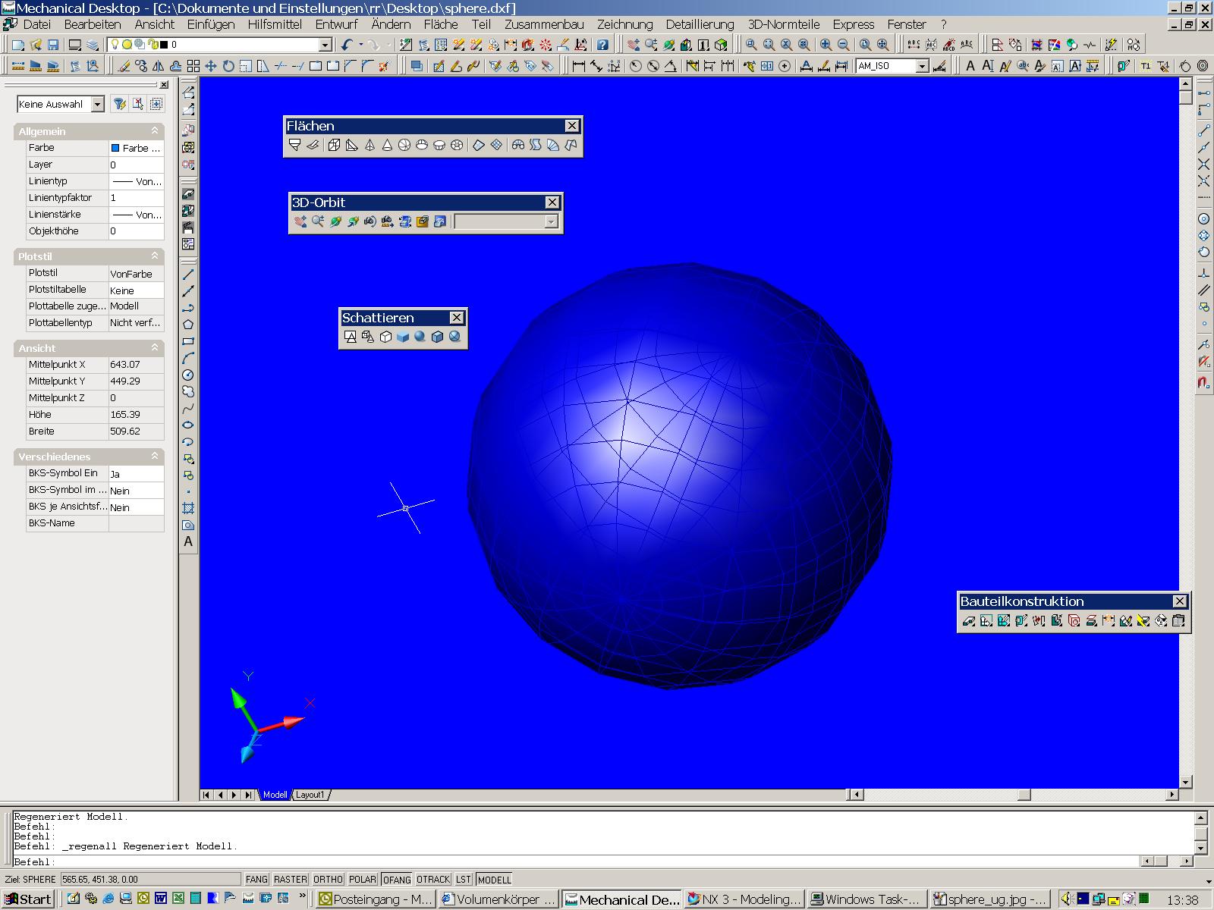Click the horizontal scrollbar thumb below drawing

pos(1024,795)
